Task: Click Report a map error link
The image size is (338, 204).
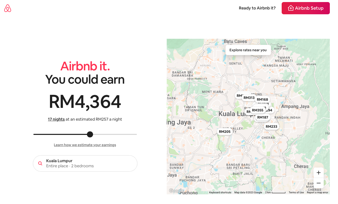Action: coord(317,193)
